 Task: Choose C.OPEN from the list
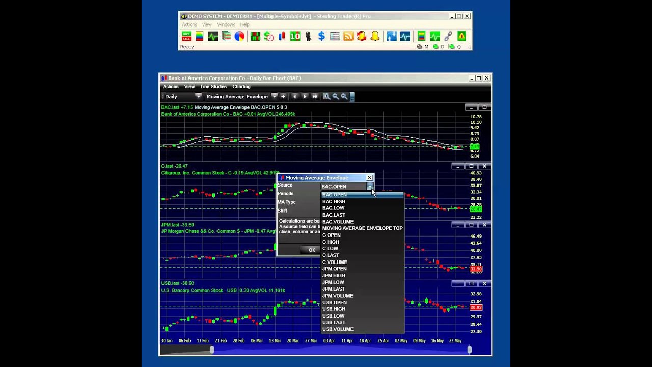(x=362, y=235)
